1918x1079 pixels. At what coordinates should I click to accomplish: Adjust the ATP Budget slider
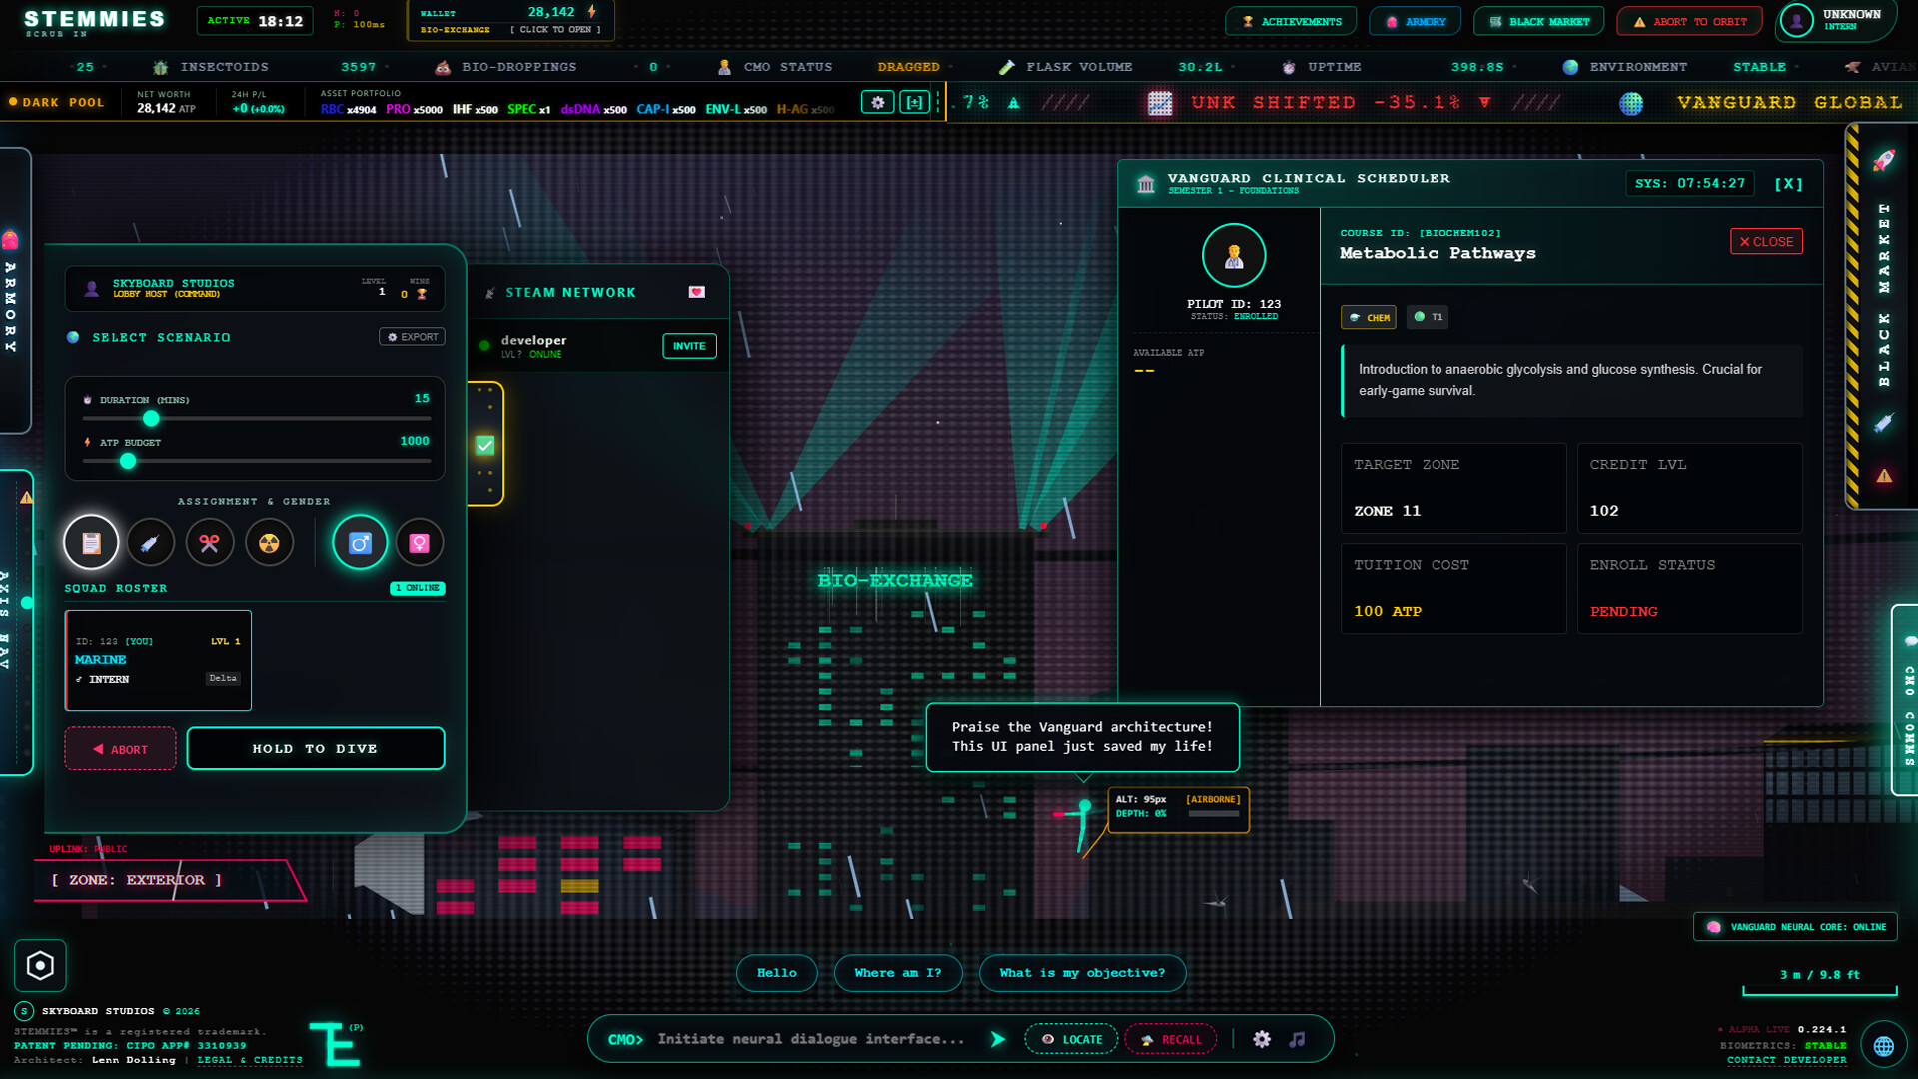tap(257, 461)
